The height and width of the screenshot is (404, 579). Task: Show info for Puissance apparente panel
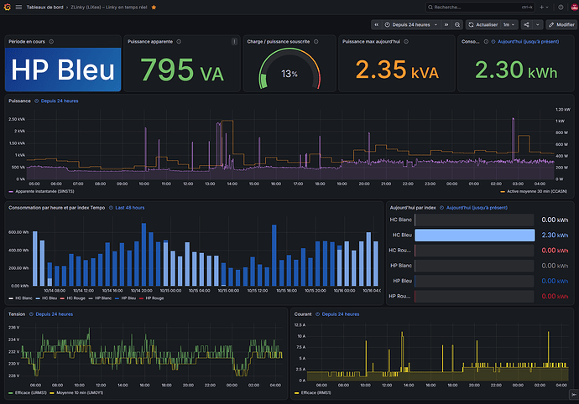179,42
